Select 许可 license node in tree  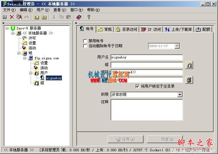[32, 38]
